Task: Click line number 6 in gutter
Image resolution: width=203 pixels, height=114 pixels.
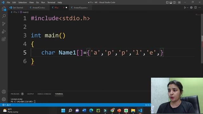Action: [25, 61]
